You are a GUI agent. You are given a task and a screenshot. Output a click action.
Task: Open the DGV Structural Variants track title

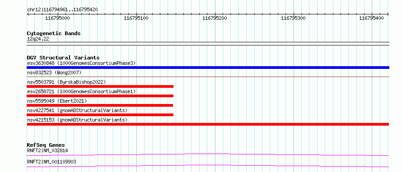63,58
